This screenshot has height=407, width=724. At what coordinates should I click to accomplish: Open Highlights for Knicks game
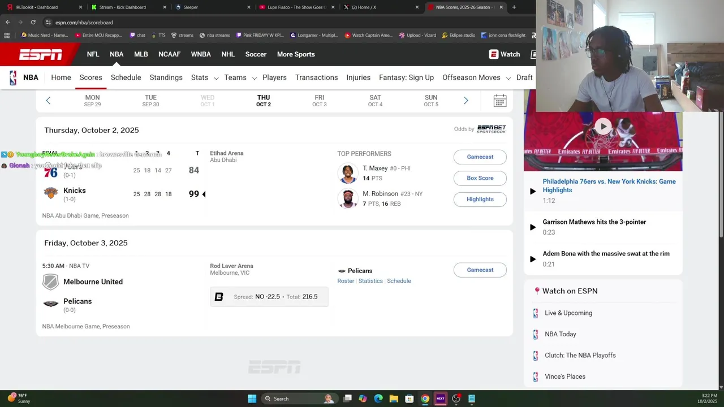pos(480,199)
